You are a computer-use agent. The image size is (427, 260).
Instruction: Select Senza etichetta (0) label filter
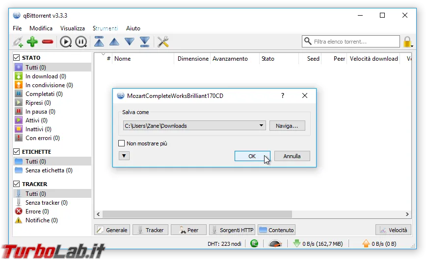[53, 170]
